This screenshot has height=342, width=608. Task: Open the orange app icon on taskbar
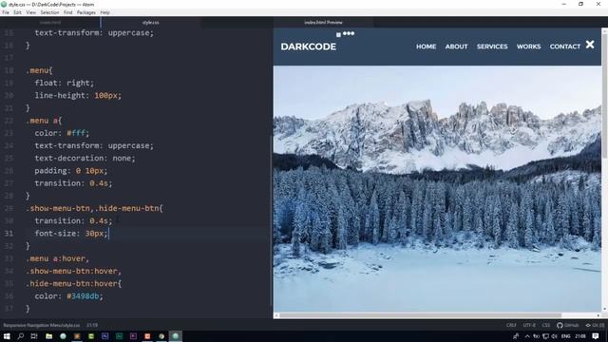147,336
